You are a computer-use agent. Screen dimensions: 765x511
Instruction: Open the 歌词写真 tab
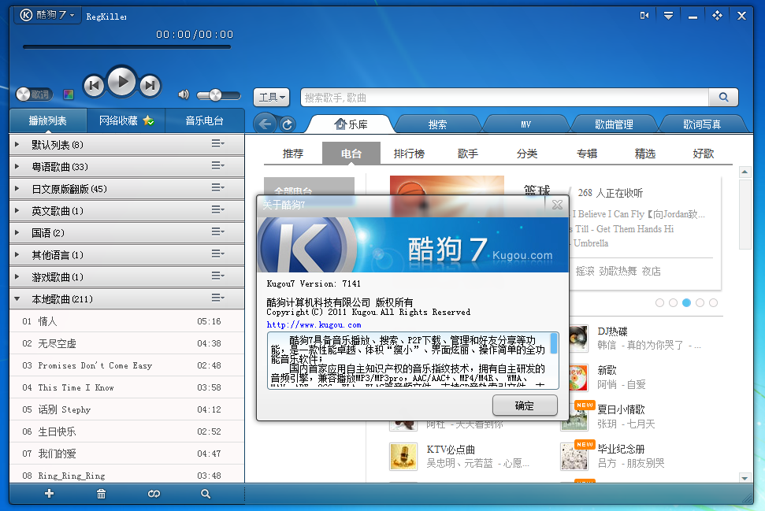tap(701, 124)
